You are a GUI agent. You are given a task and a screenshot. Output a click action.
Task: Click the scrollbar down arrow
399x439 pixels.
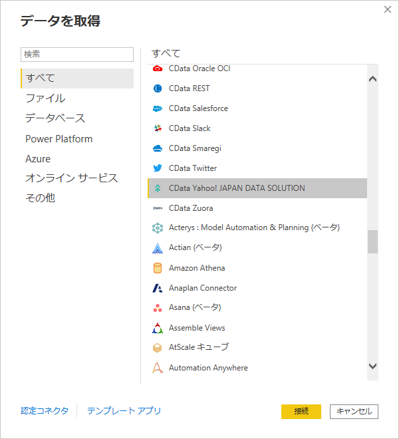(372, 366)
